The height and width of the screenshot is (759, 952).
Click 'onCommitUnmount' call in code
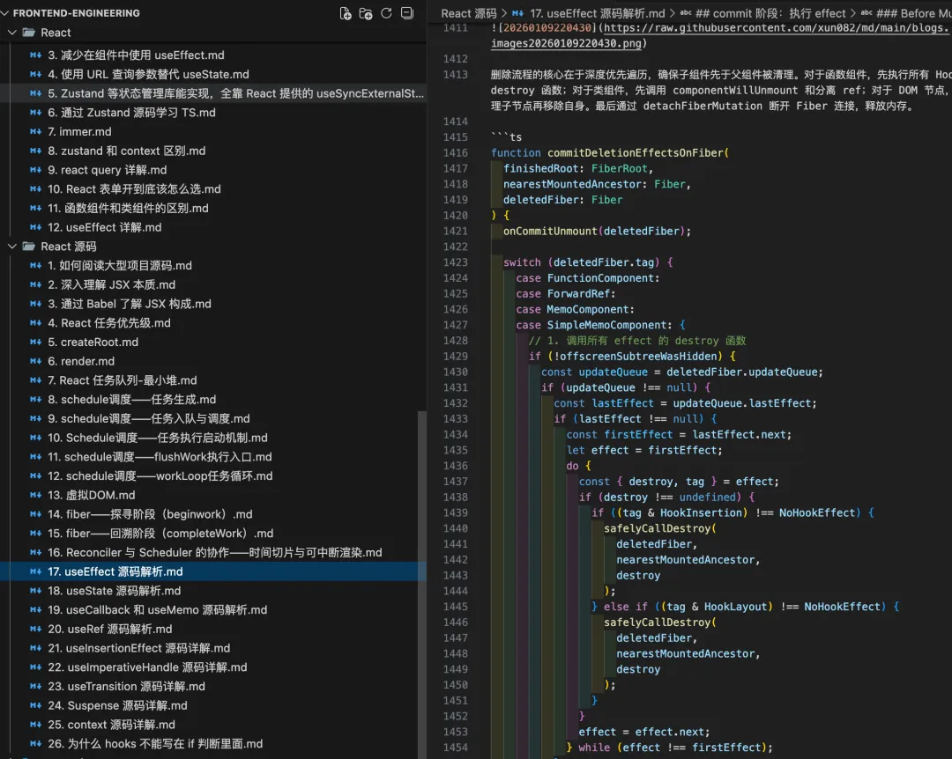(x=550, y=232)
